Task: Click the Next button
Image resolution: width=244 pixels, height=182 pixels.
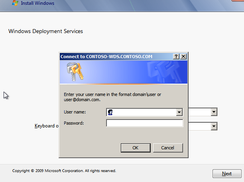Action: tap(226, 174)
